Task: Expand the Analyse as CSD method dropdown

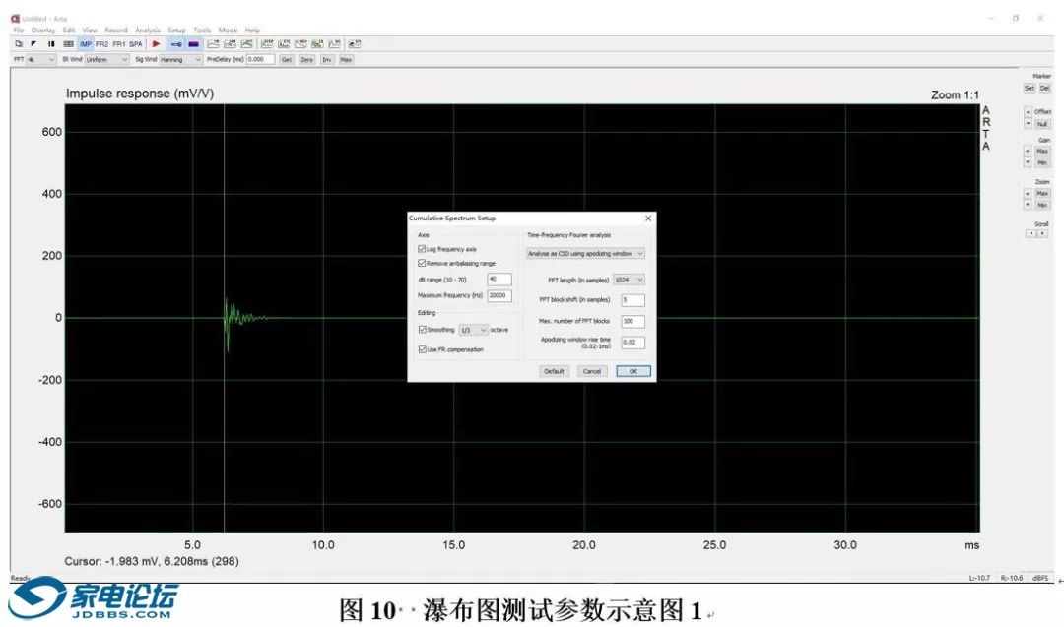Action: (585, 253)
